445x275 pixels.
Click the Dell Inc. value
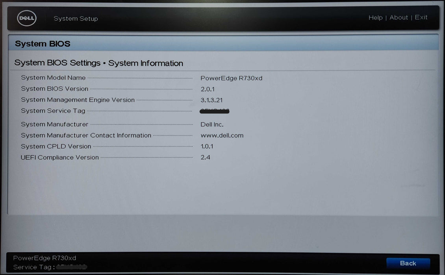[212, 125]
